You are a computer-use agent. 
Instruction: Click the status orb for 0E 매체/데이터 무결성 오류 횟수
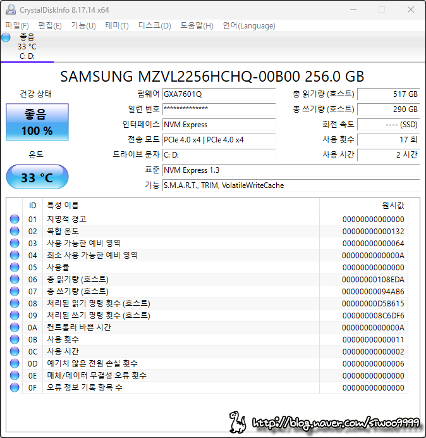(15, 375)
